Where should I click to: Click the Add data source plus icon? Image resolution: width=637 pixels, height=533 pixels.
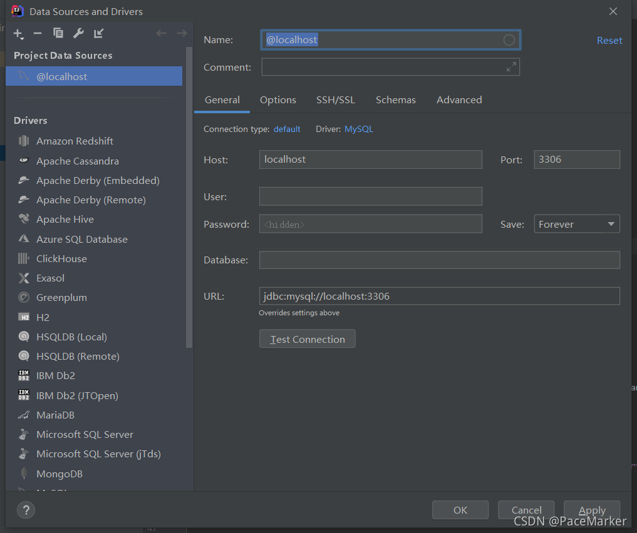[18, 34]
